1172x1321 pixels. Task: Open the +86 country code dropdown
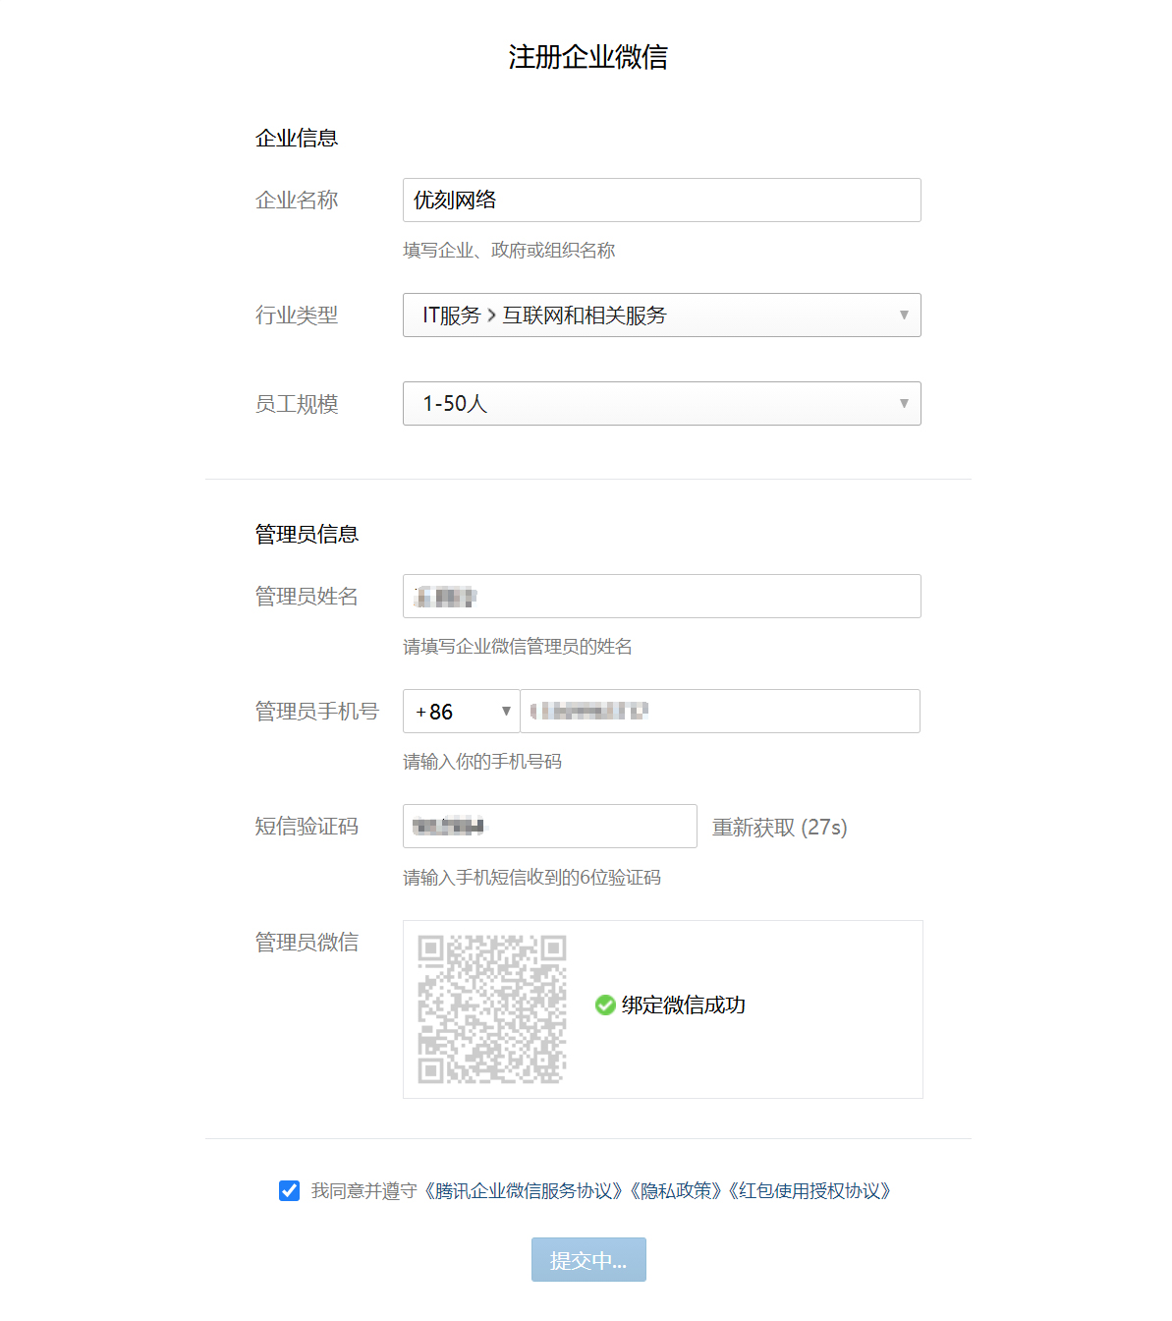click(x=461, y=711)
